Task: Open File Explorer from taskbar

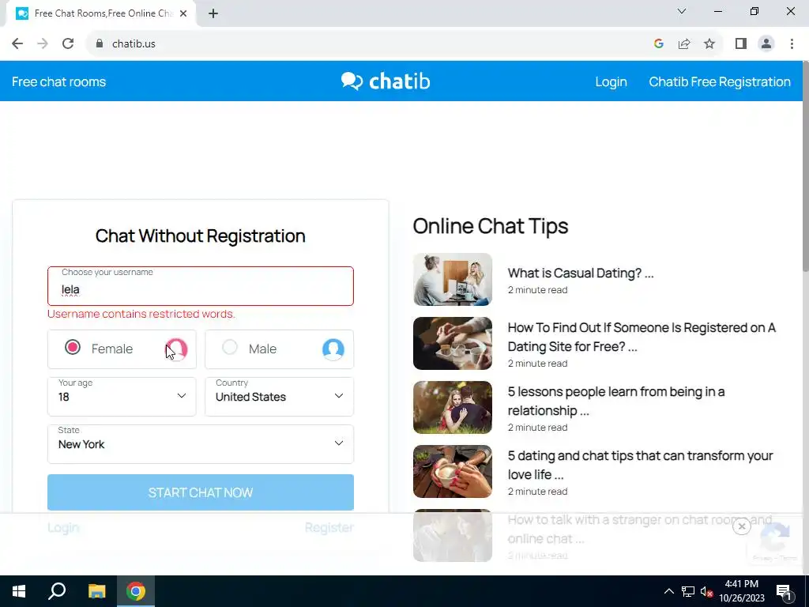Action: click(x=96, y=591)
